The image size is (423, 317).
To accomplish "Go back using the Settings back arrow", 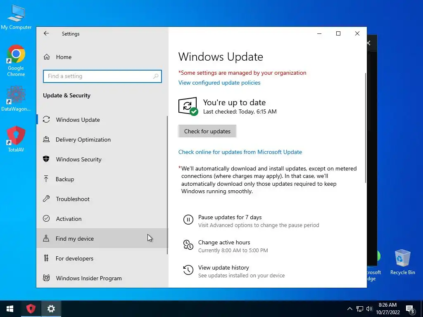I will tap(46, 33).
